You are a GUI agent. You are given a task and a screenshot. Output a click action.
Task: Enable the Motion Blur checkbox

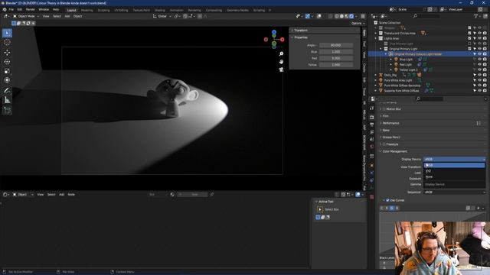384,109
